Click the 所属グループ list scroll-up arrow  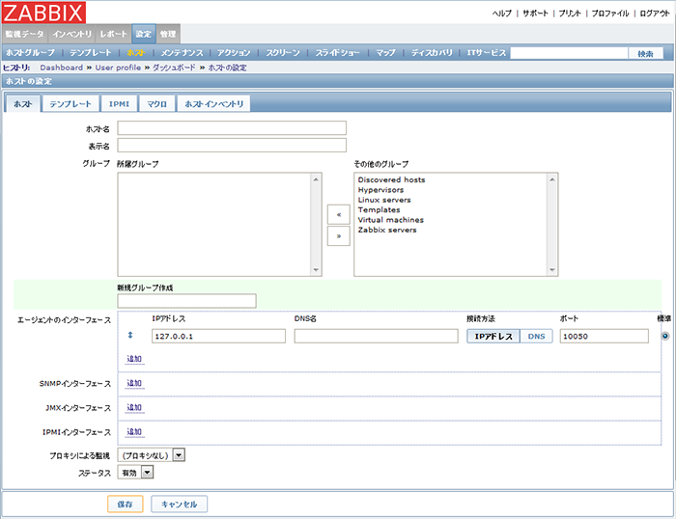(x=316, y=179)
